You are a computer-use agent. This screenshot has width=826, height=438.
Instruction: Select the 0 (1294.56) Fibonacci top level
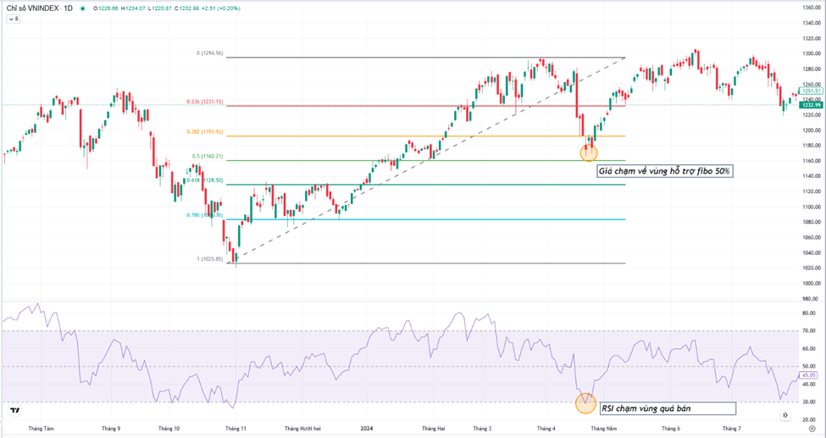[381, 58]
